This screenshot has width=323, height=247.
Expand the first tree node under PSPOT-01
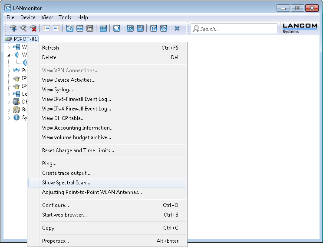click(x=9, y=47)
